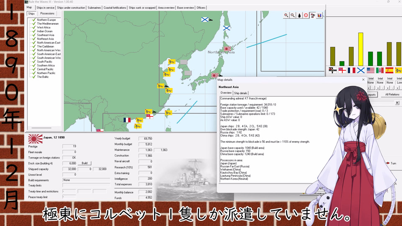The height and width of the screenshot is (226, 402).
Task: Select the German flag in relations panel
Action: [x=332, y=70]
